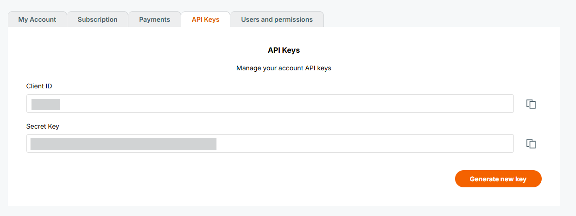Click the redacted Secret Key value
The width and height of the screenshot is (576, 216).
[123, 144]
